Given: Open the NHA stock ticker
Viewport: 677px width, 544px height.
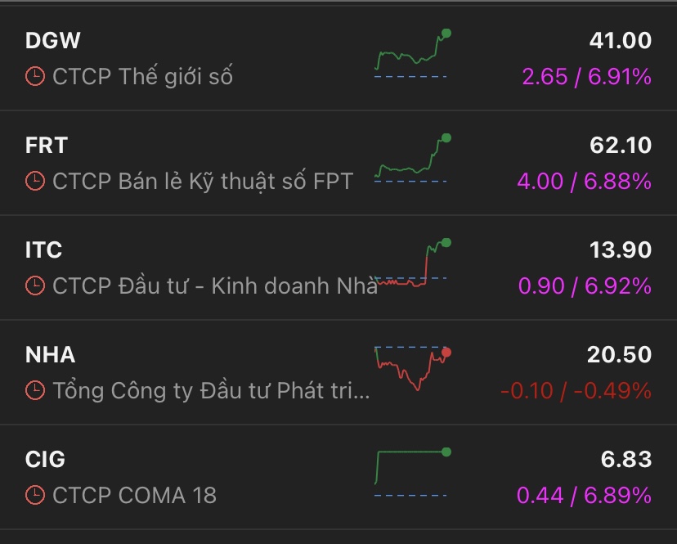Looking at the screenshot, I should click(x=50, y=354).
